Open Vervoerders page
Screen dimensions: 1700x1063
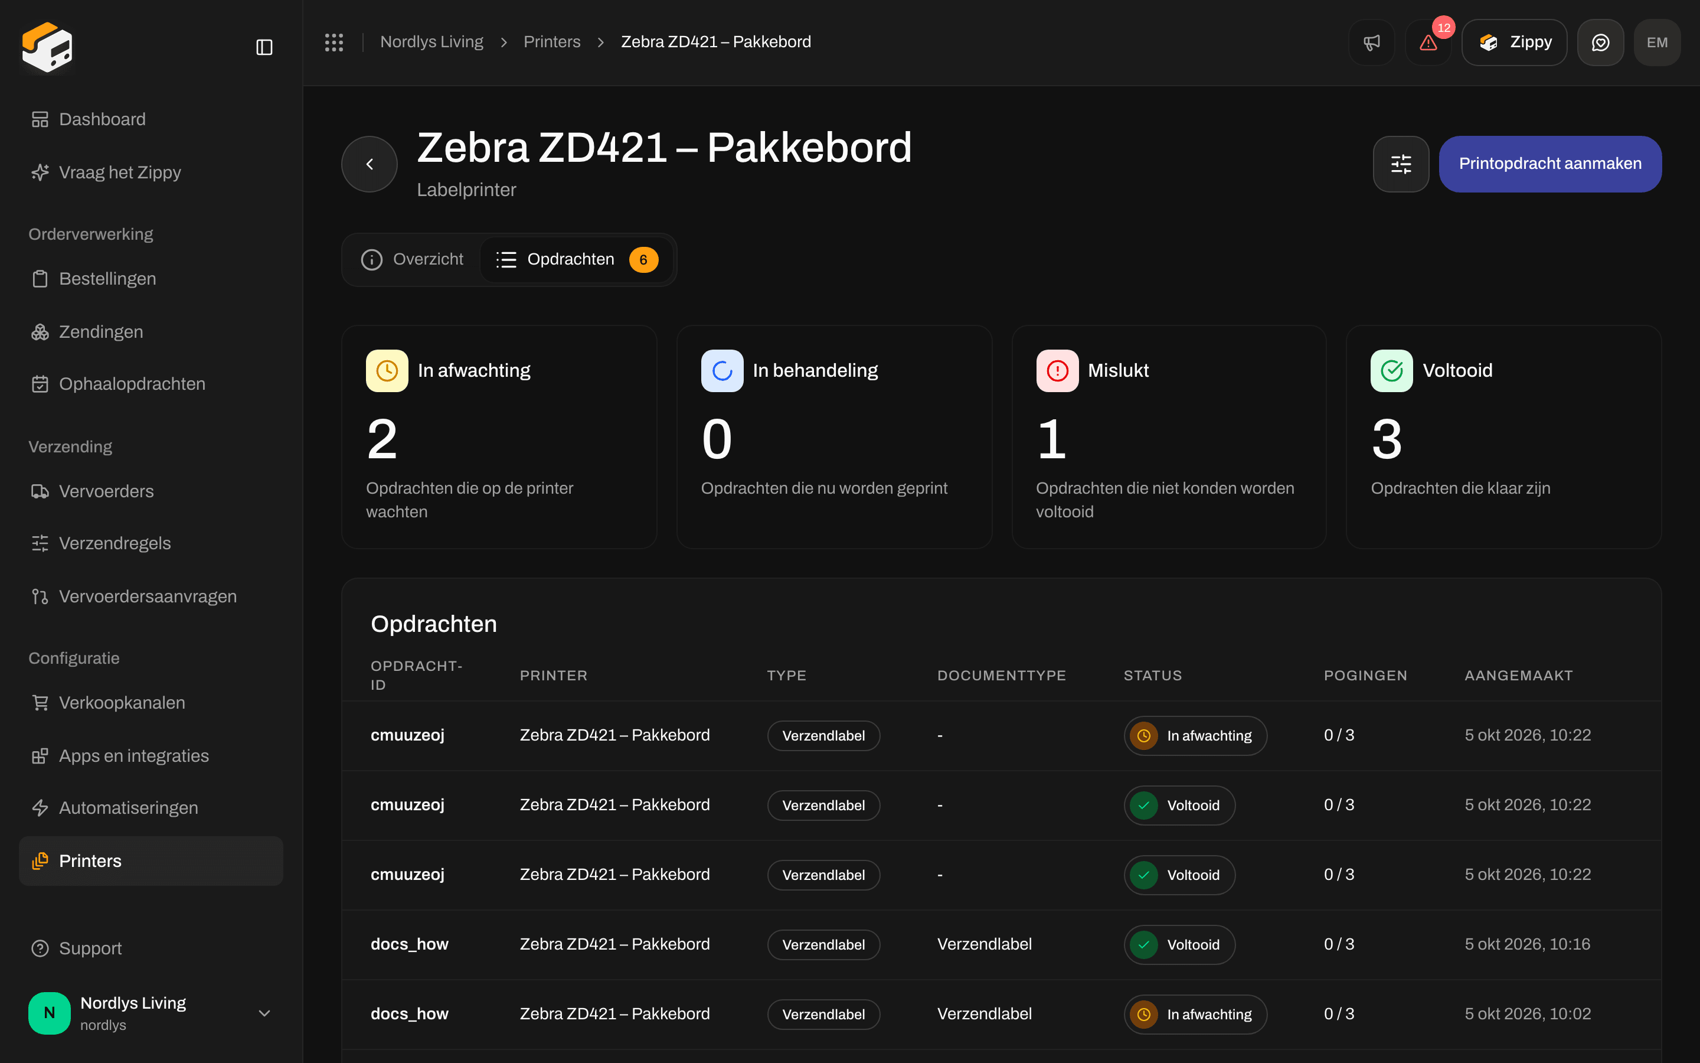tap(151, 491)
